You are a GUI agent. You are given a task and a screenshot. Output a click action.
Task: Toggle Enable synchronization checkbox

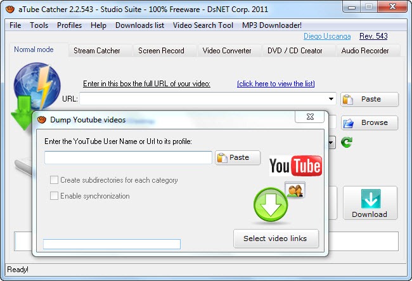pyautogui.click(x=54, y=196)
